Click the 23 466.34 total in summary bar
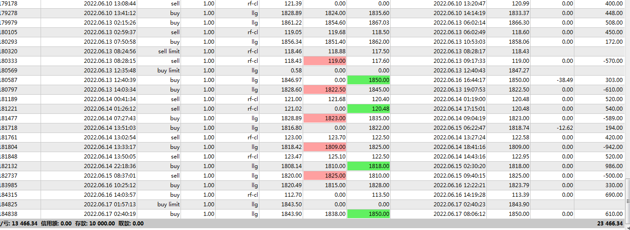The width and height of the screenshot is (630, 230). (x=609, y=223)
